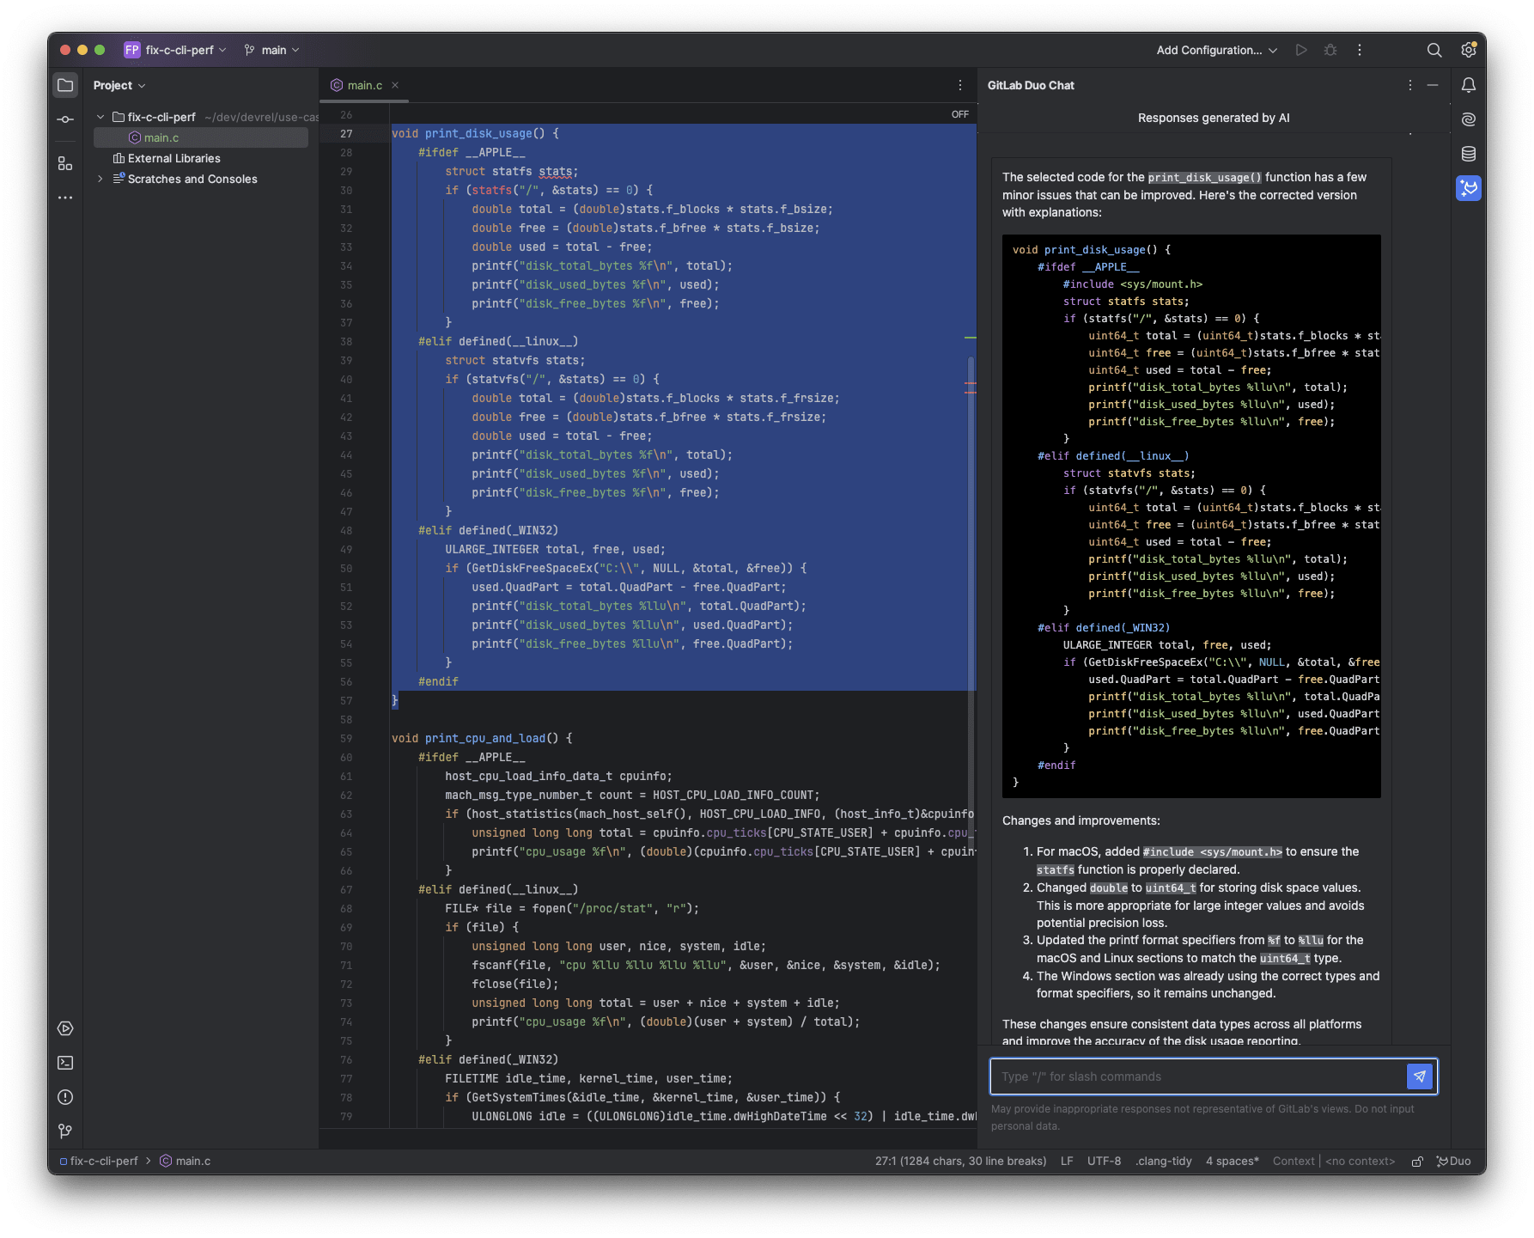Screen dimensions: 1534x1238
Task: Open the Project view selector dropdown
Action: pyautogui.click(x=119, y=85)
